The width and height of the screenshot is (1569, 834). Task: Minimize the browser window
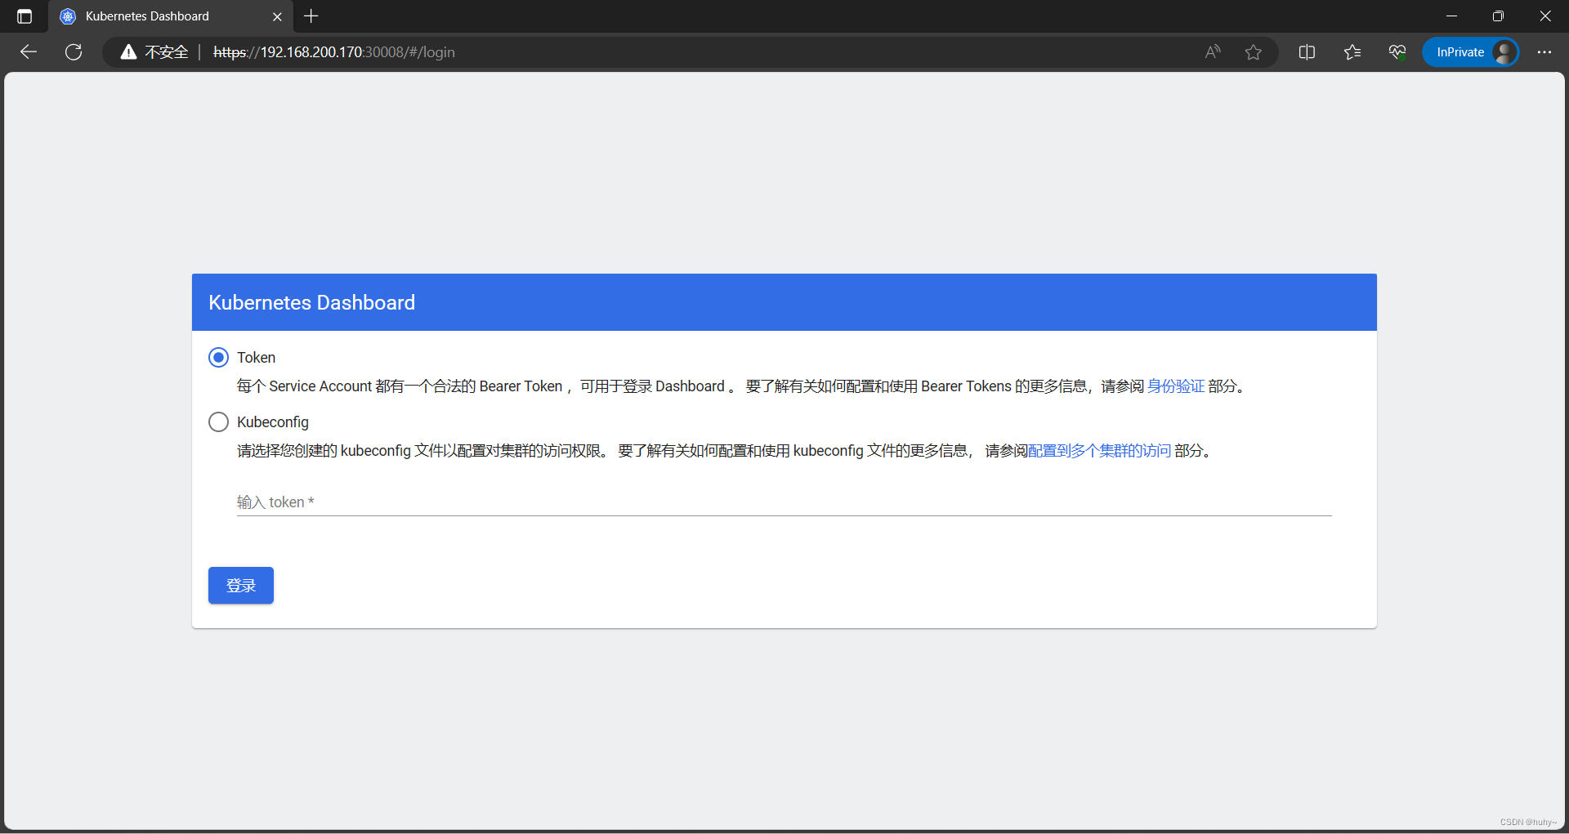click(1451, 16)
